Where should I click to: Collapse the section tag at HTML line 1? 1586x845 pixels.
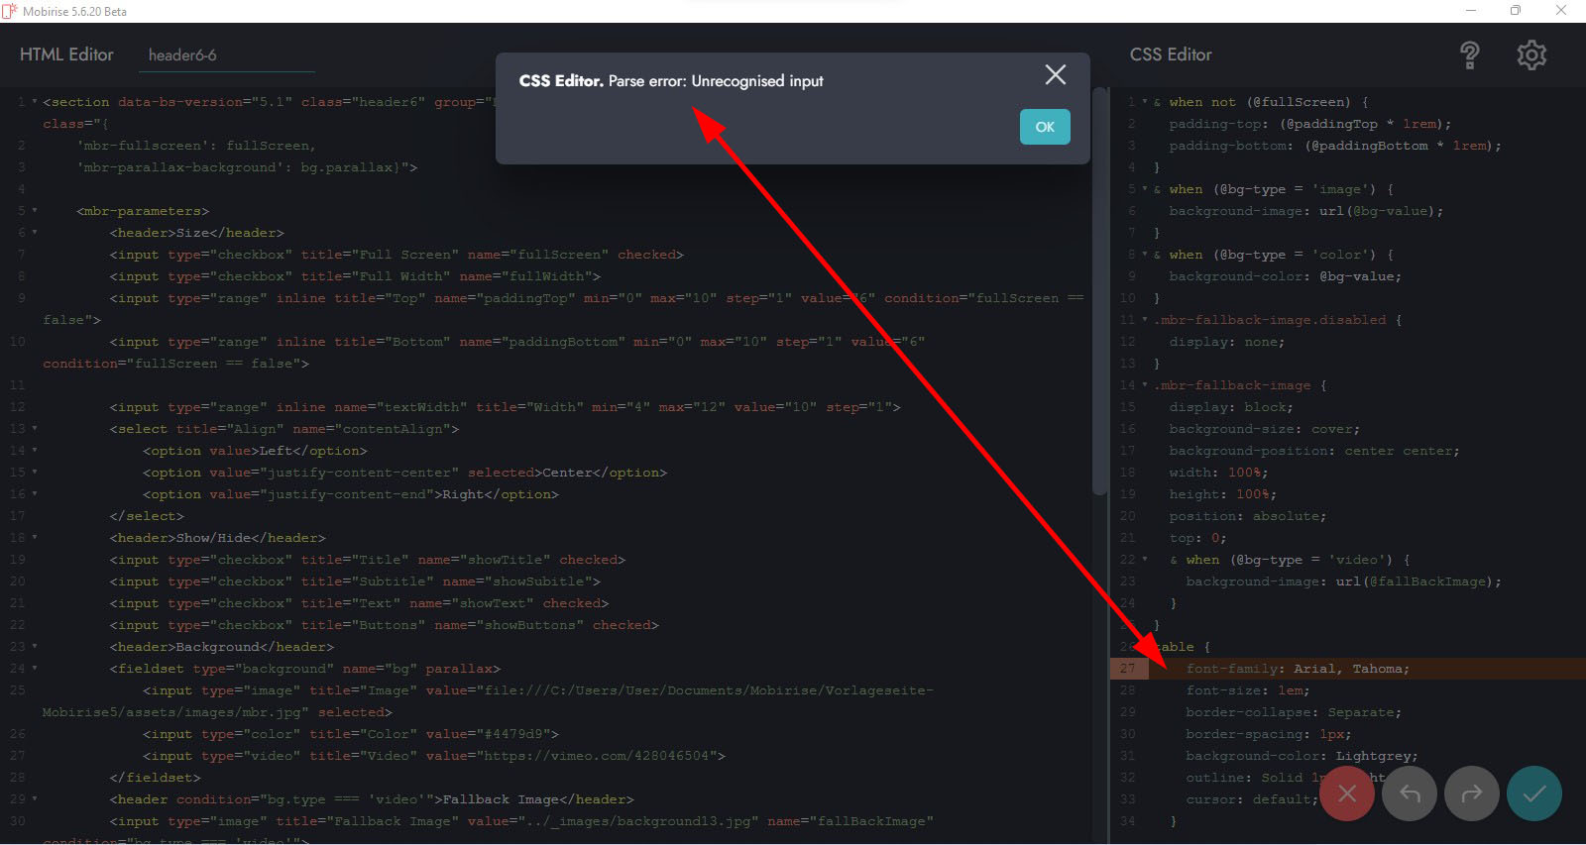pyautogui.click(x=35, y=102)
